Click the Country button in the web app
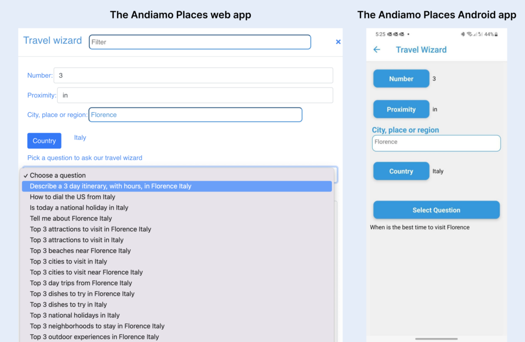525x342 pixels. coord(44,140)
